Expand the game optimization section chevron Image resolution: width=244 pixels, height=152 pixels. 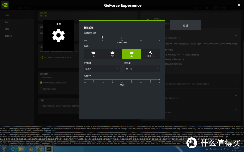point(236,21)
